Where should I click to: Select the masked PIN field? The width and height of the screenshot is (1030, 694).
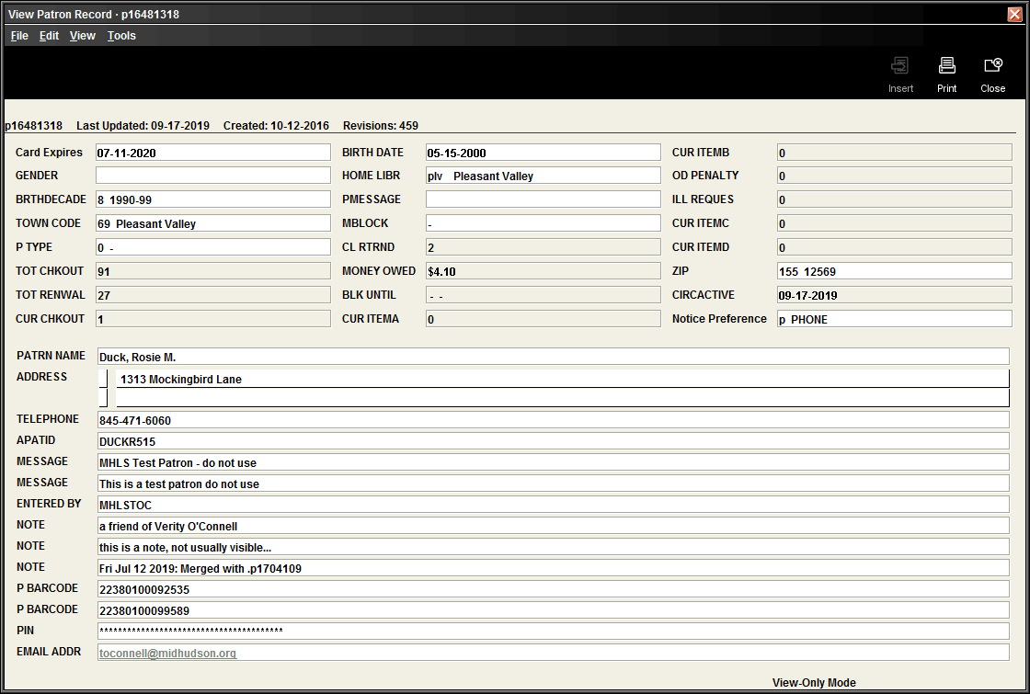pos(552,631)
